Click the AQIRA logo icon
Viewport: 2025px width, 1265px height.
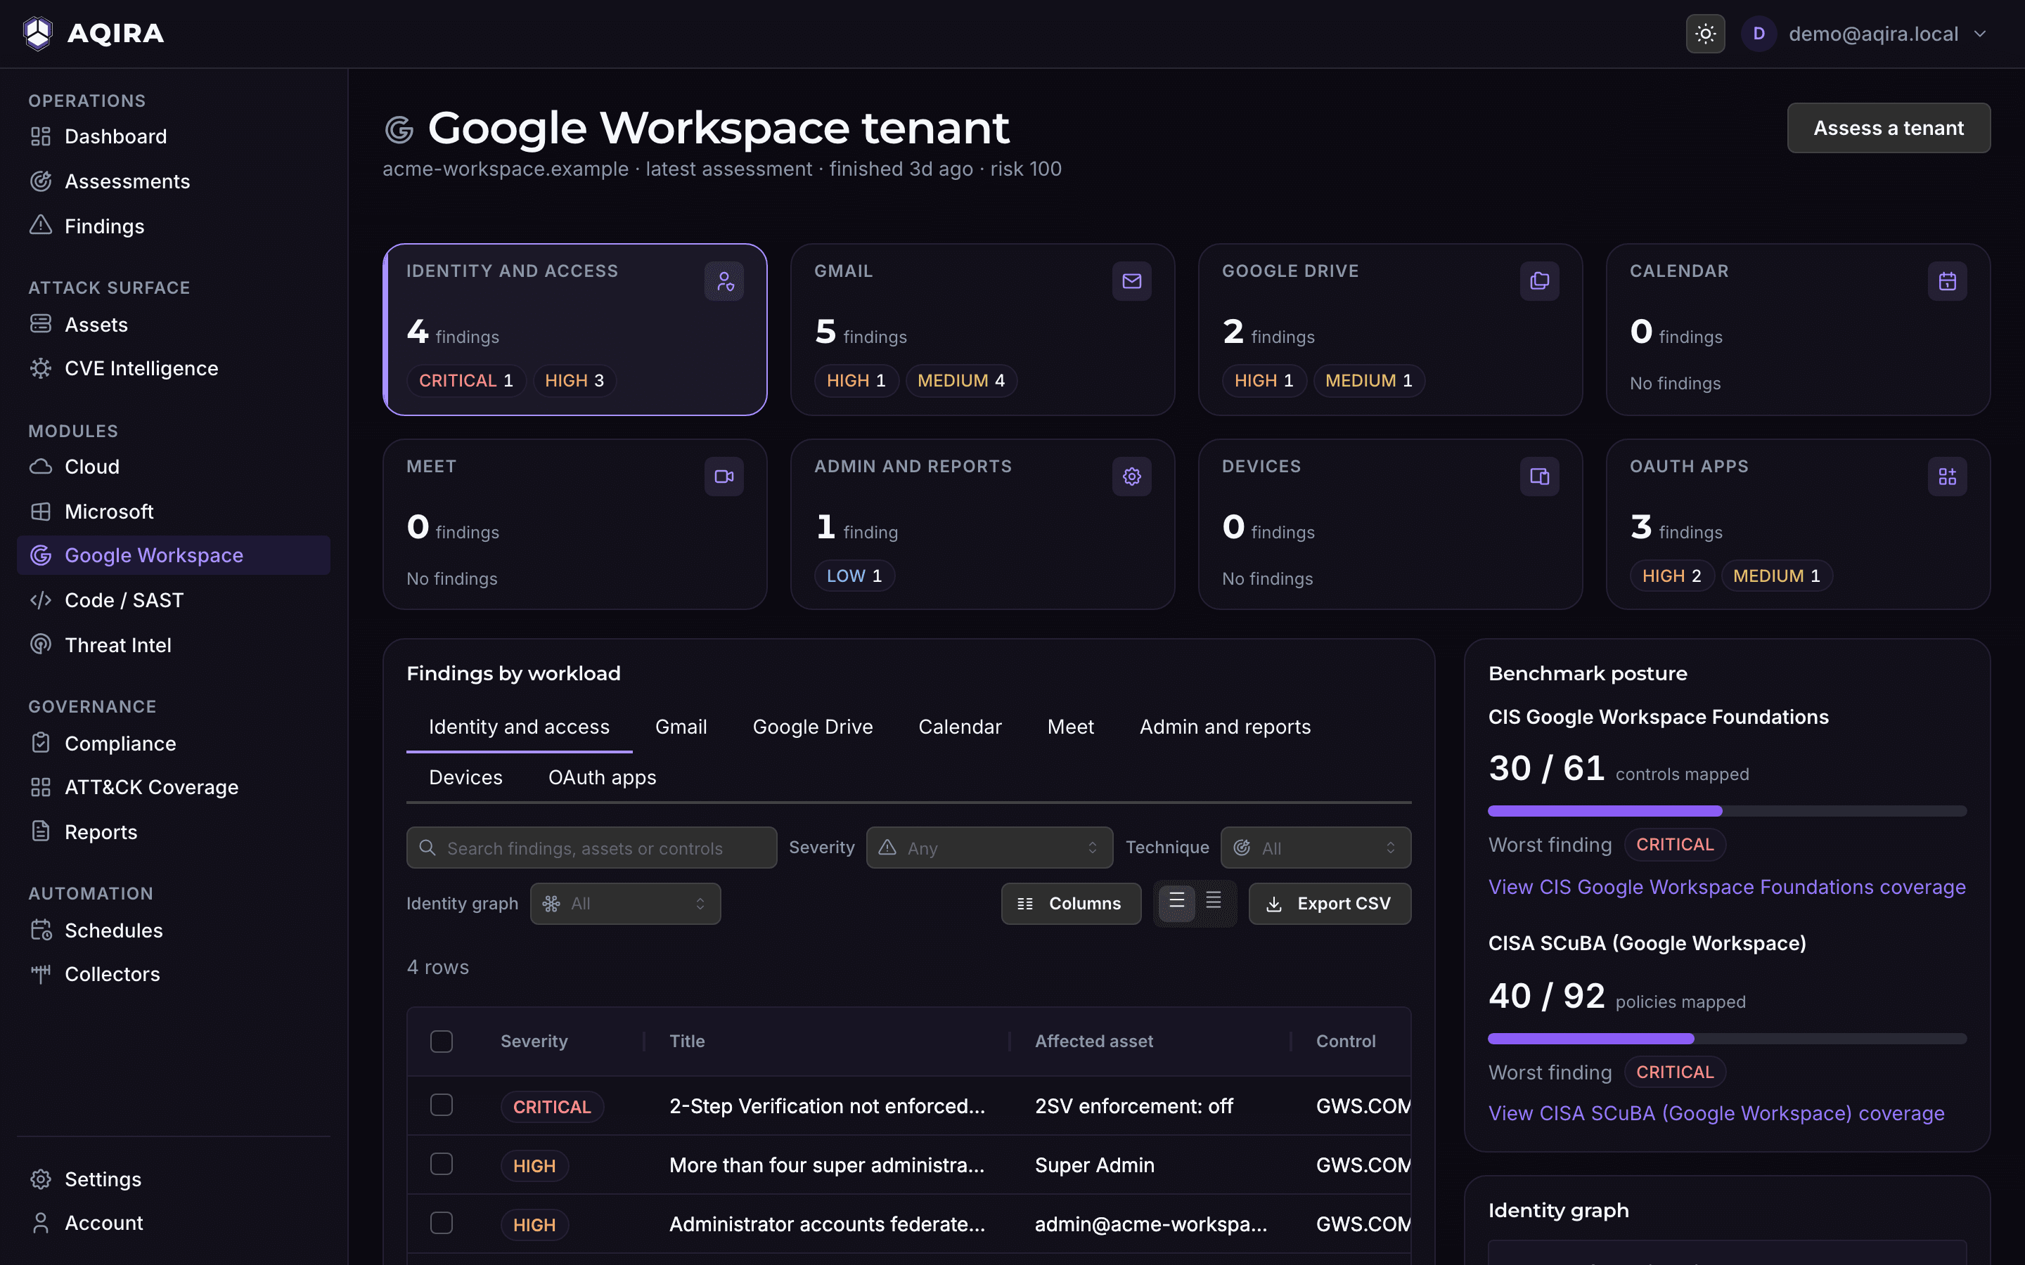tap(38, 34)
